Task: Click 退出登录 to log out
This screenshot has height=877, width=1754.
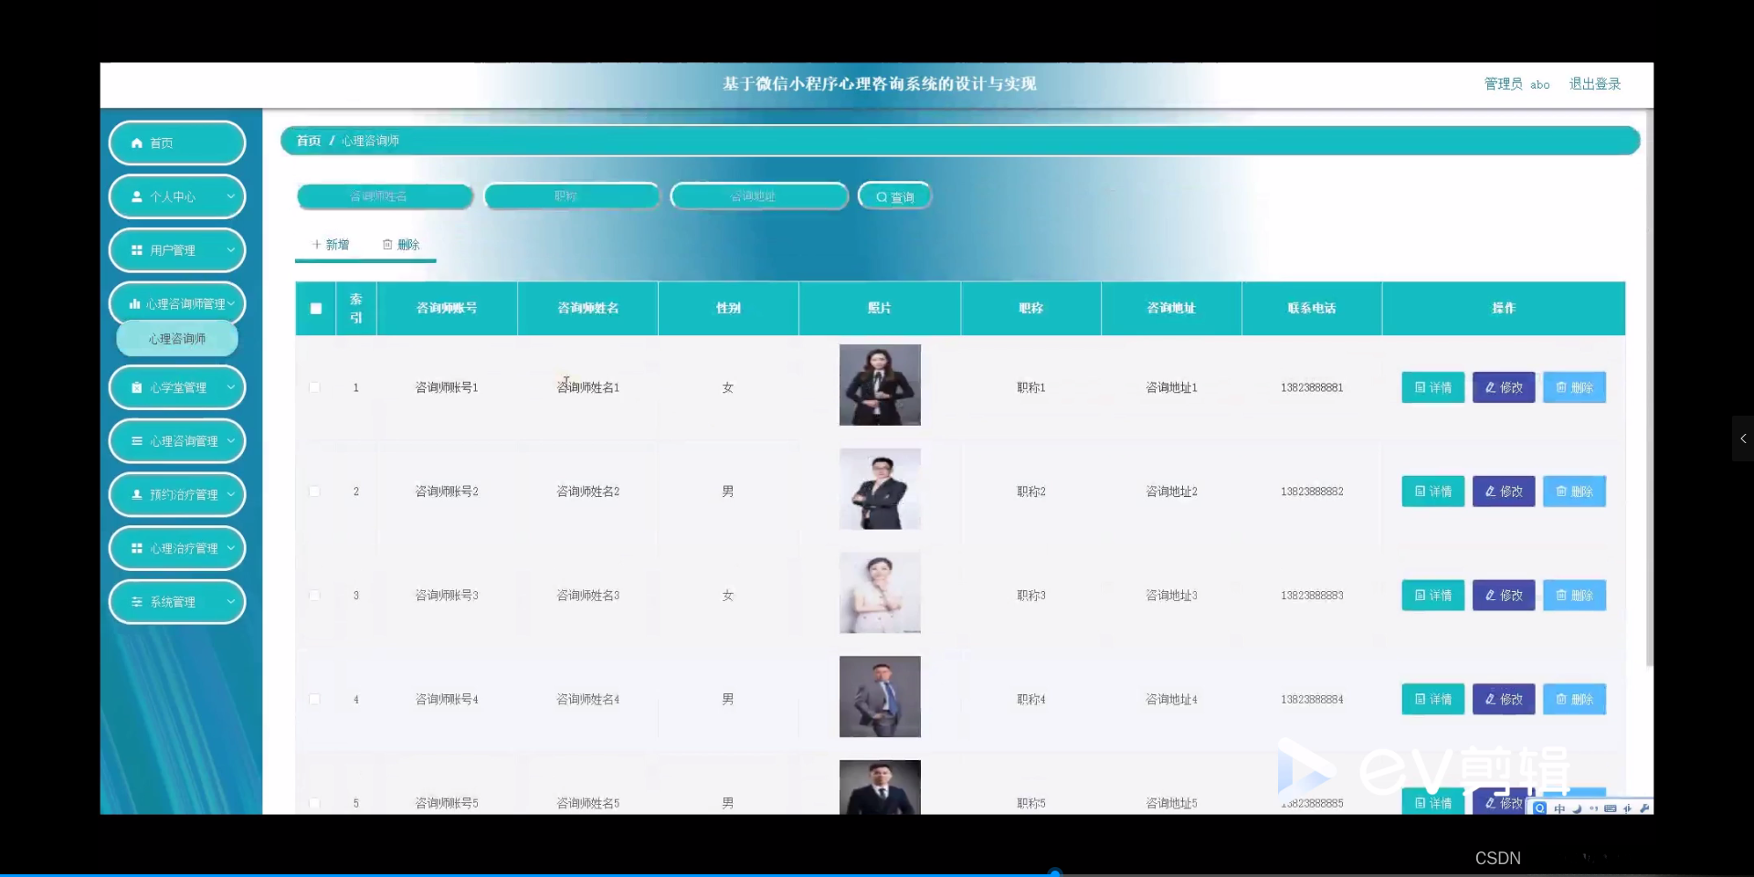Action: pos(1594,84)
